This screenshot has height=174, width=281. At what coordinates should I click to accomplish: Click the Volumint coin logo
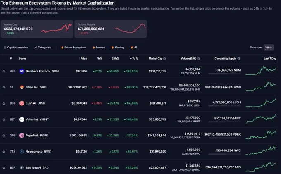pos(21,119)
